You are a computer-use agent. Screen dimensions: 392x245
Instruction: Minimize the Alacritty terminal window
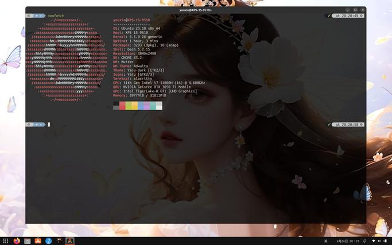347,10
